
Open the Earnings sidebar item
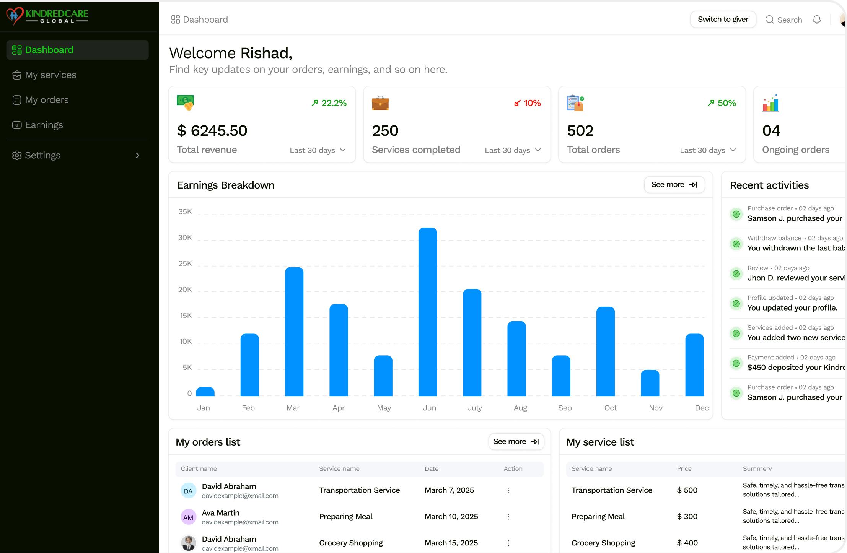pyautogui.click(x=44, y=125)
